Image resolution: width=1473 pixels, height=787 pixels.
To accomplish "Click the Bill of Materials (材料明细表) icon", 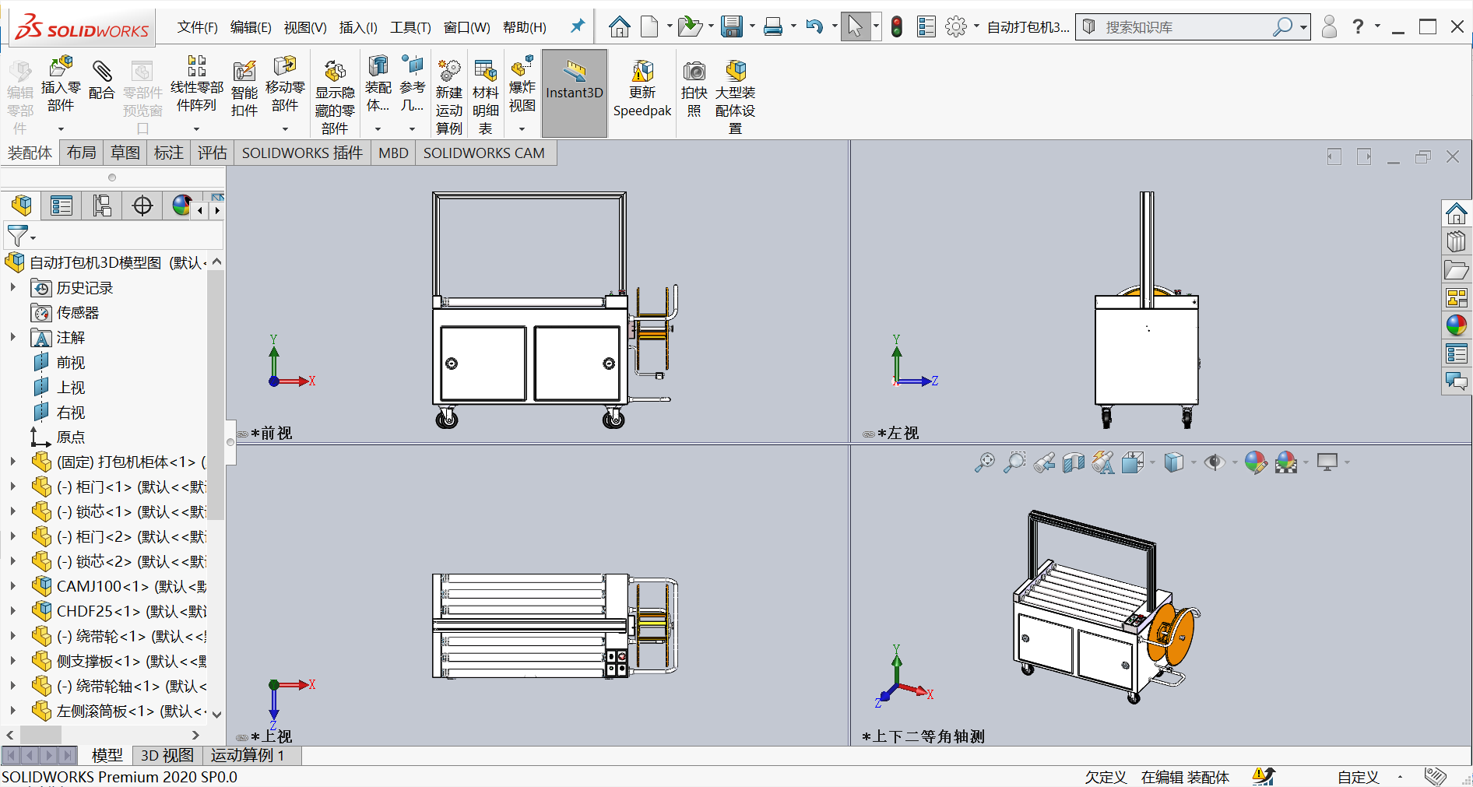I will (486, 71).
